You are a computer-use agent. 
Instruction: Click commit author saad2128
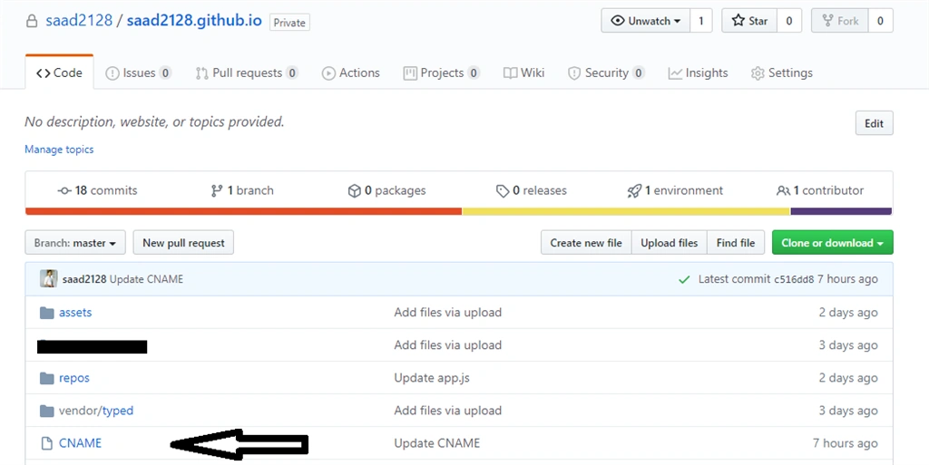point(84,279)
